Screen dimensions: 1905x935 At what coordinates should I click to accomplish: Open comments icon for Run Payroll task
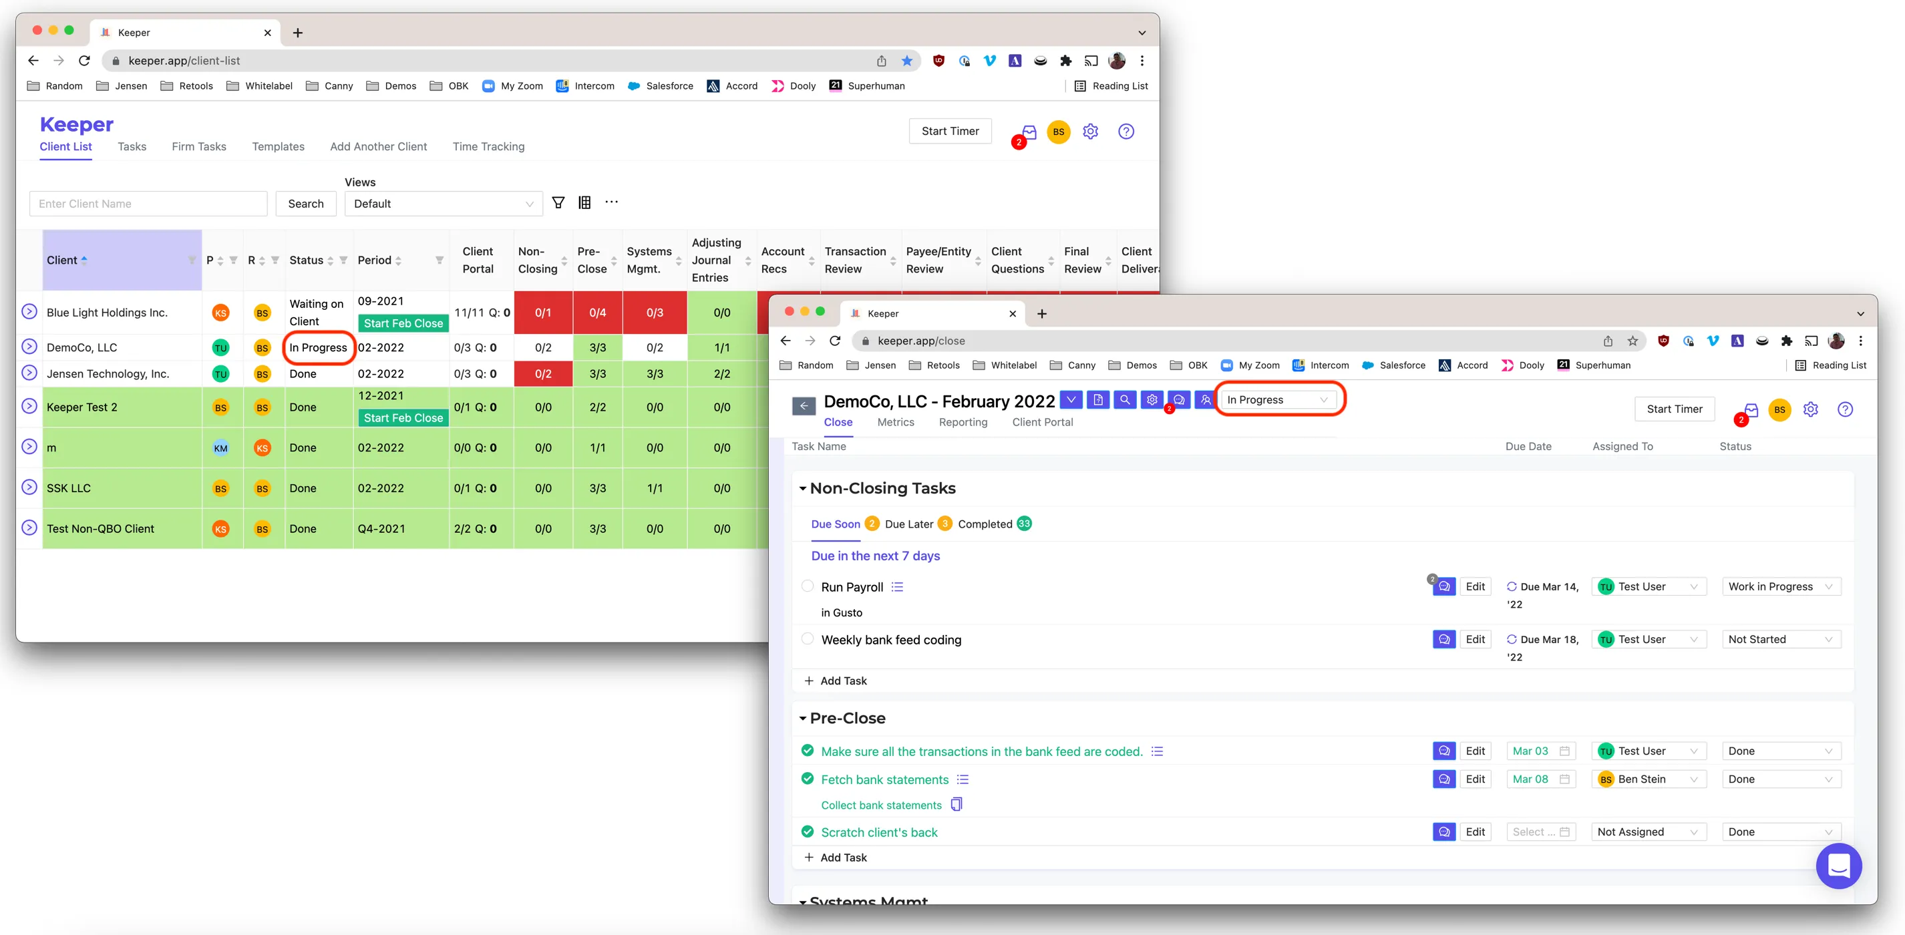coord(1443,586)
